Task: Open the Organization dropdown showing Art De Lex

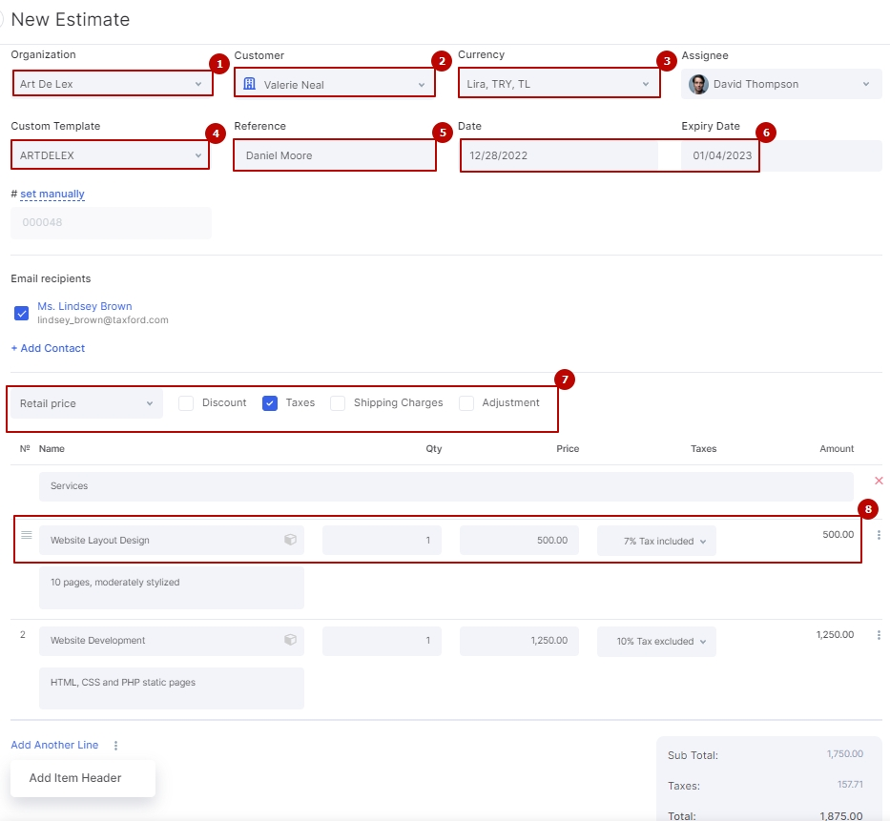Action: point(111,84)
